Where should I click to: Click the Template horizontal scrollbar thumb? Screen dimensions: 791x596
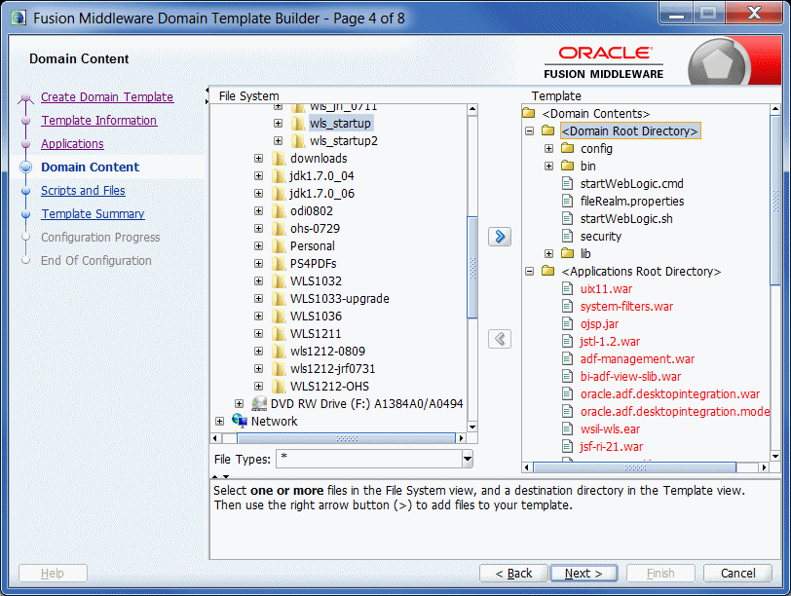click(x=634, y=467)
